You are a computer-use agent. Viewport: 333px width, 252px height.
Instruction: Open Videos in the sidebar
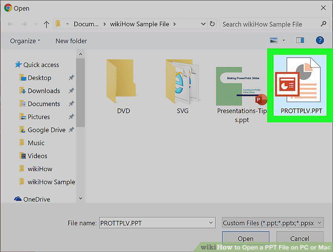(33, 156)
